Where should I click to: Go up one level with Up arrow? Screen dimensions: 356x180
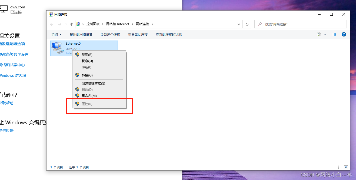[x=72, y=24]
